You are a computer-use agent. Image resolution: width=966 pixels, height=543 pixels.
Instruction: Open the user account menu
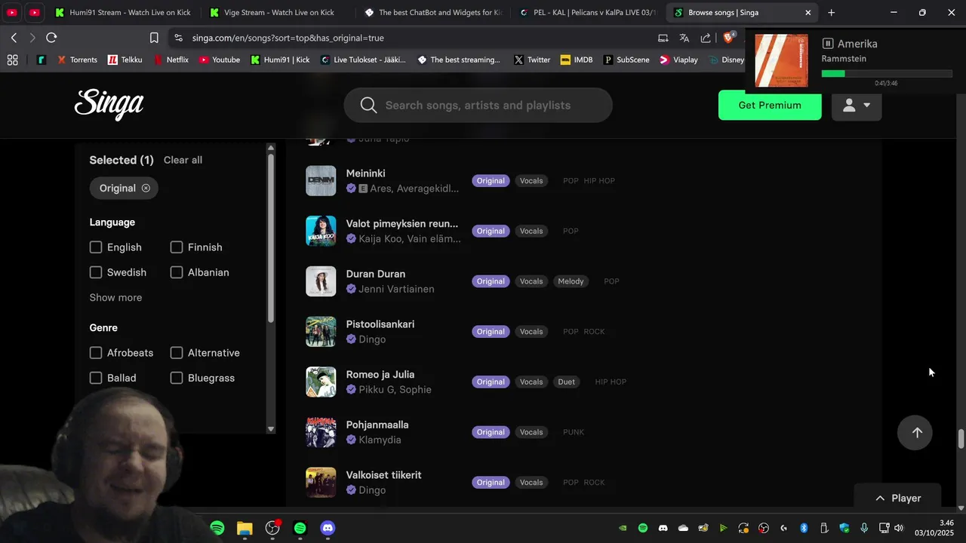857,105
